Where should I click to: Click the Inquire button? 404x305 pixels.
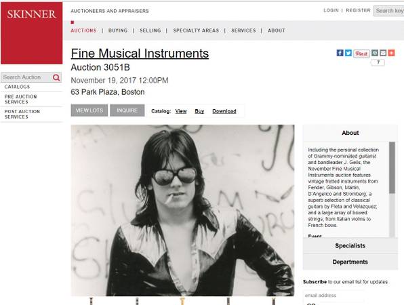pyautogui.click(x=127, y=110)
